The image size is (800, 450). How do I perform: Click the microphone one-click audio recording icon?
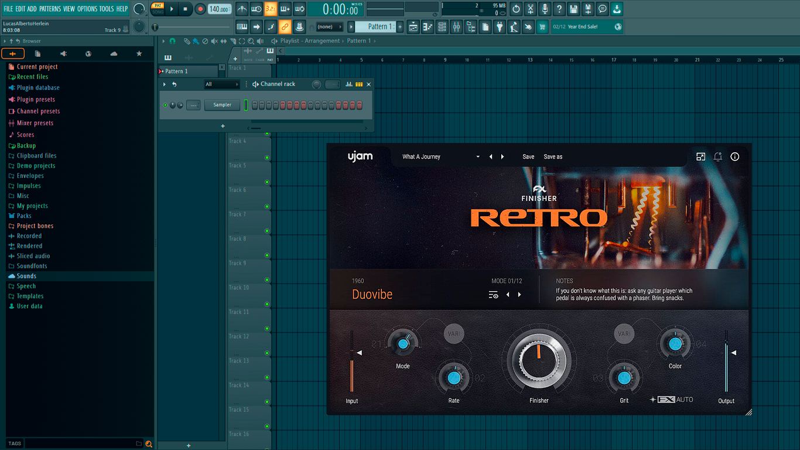pyautogui.click(x=545, y=9)
